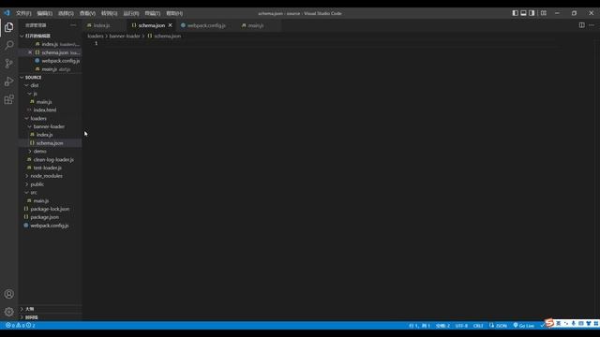Switch to the schema.json tab
This screenshot has height=337, width=600.
click(152, 25)
